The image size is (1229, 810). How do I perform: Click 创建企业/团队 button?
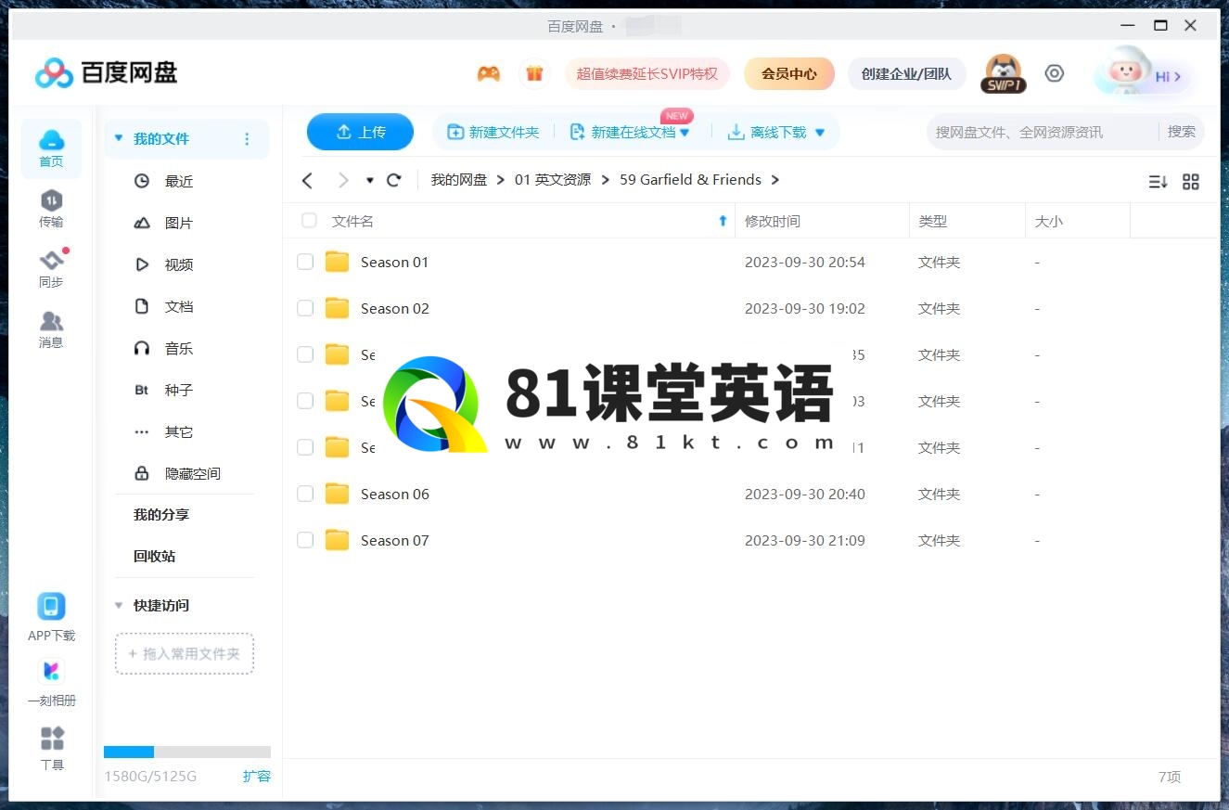906,74
